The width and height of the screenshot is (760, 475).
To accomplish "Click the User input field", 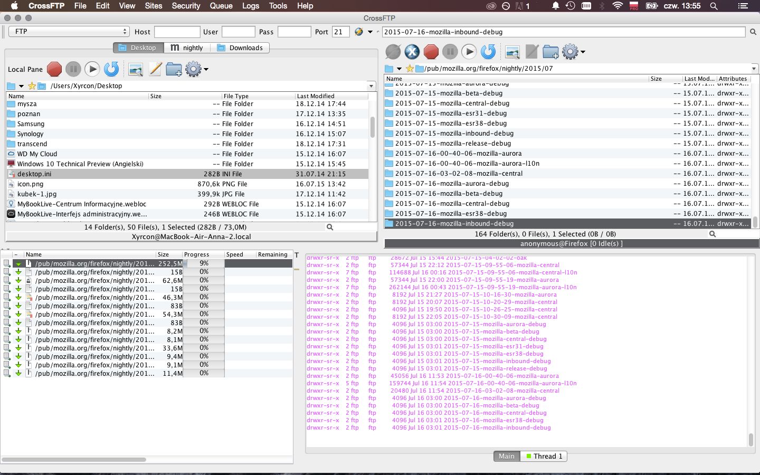I will pos(239,32).
